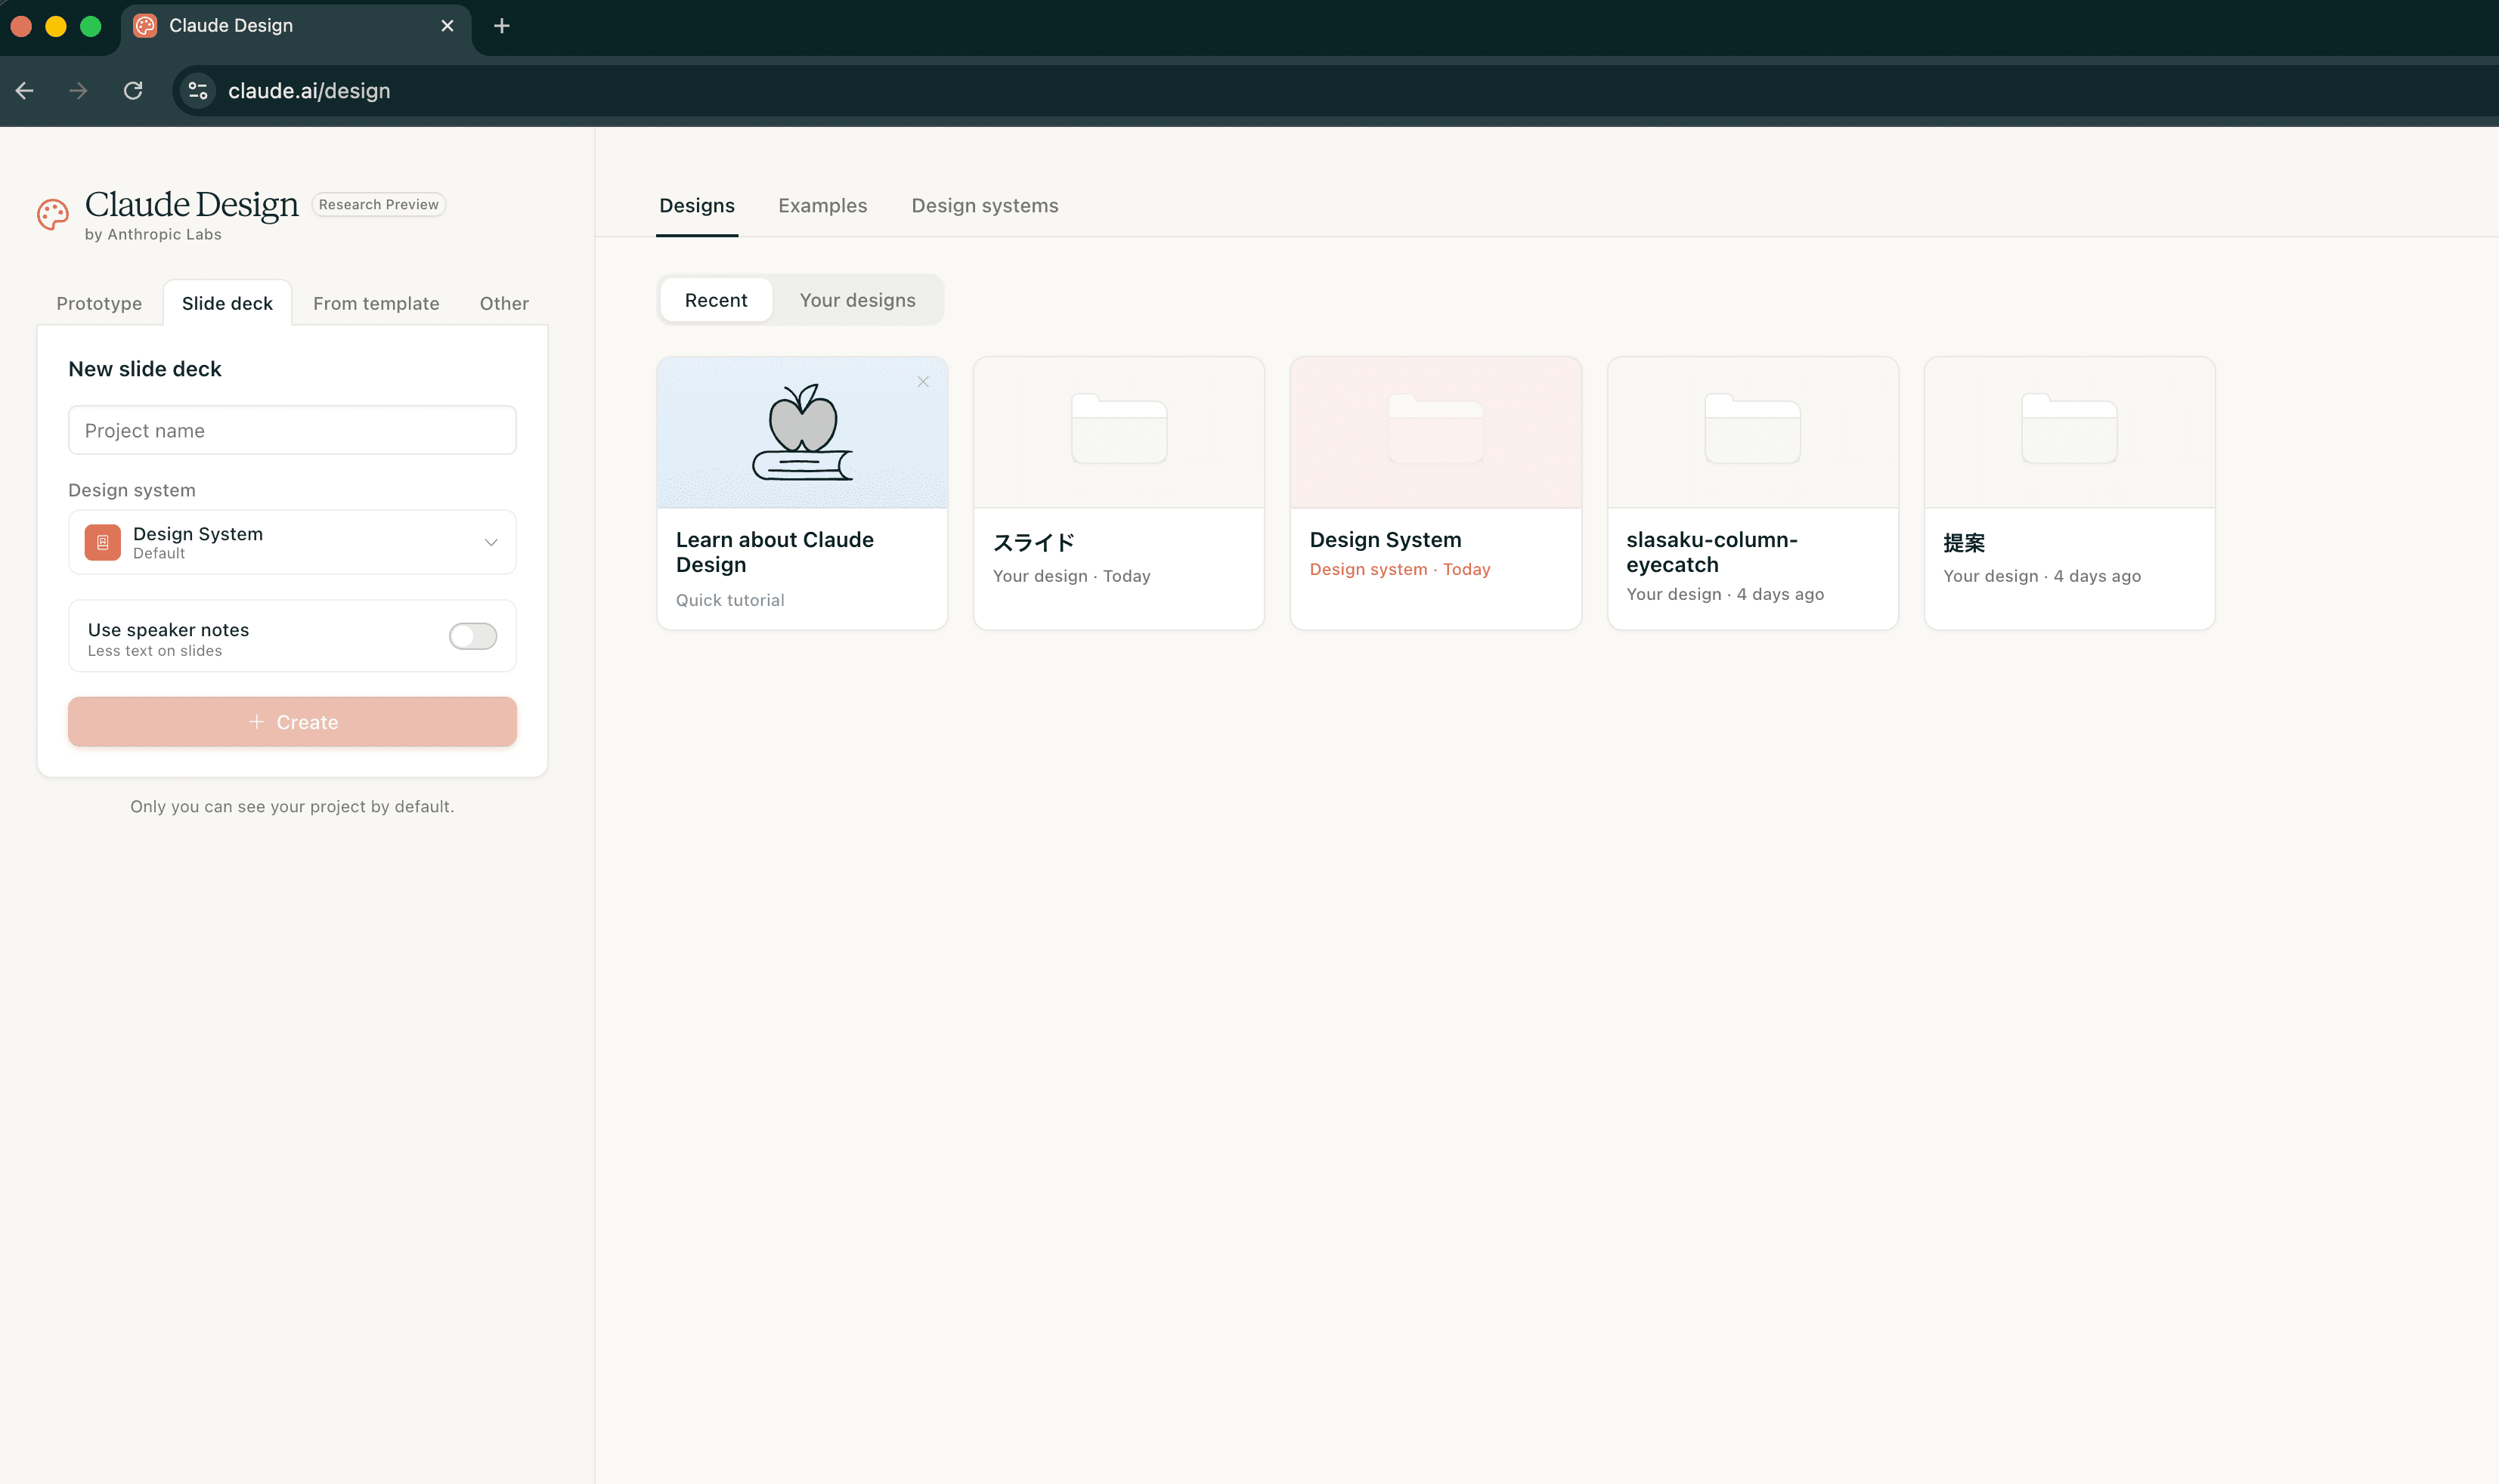Image resolution: width=2499 pixels, height=1484 pixels.
Task: Open the Design System card title
Action: 1386,540
